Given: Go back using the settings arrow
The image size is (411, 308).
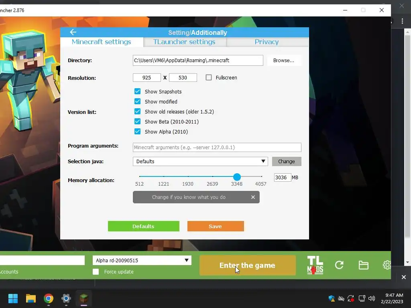Looking at the screenshot, I should 73,32.
